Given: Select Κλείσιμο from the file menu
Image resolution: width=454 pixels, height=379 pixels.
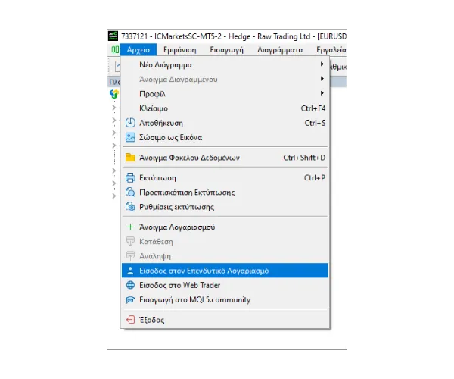Looking at the screenshot, I should 154,108.
